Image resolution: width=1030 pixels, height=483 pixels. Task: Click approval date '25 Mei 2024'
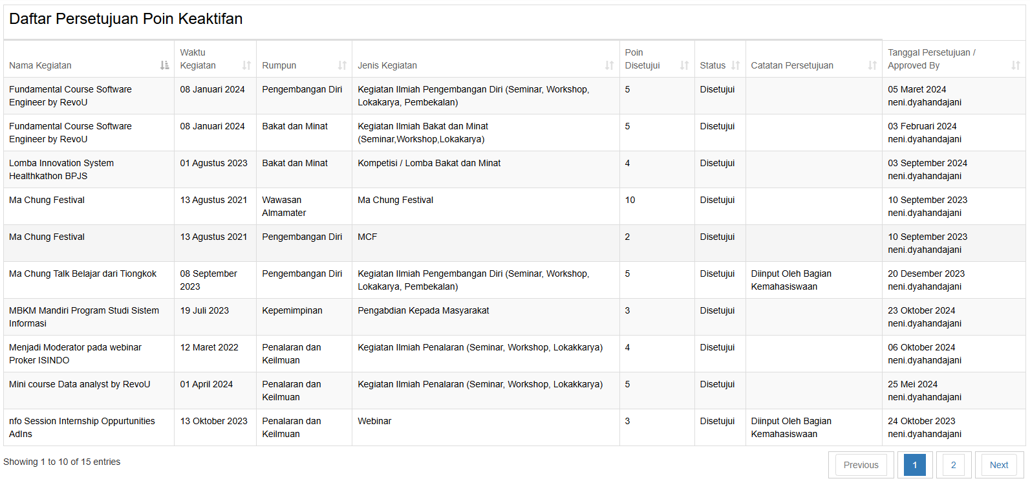[x=912, y=384]
